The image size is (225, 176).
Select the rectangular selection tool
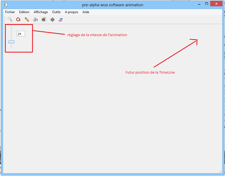click(x=10, y=19)
